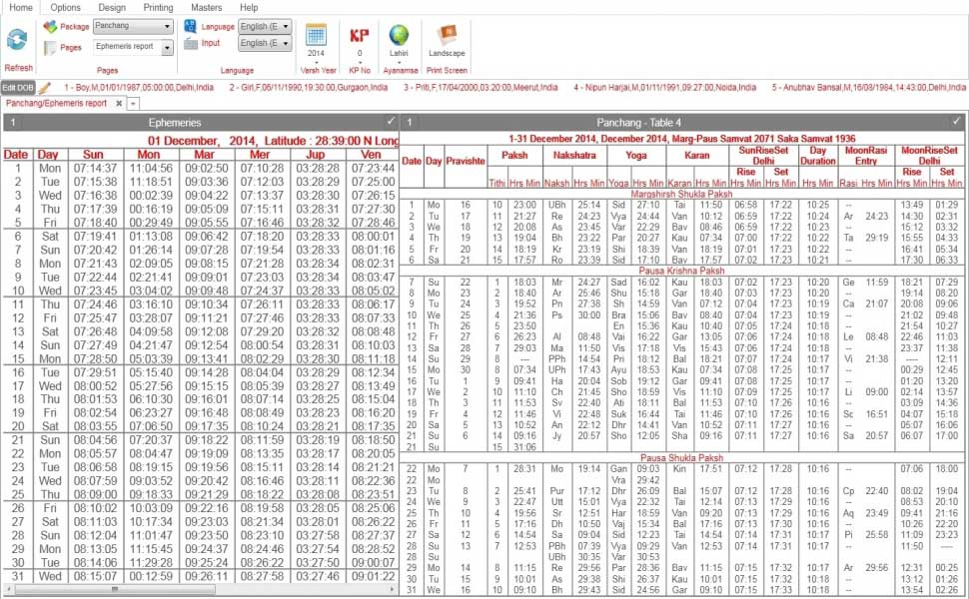Click the Karan column header
Image resolution: width=969 pixels, height=599 pixels.
[x=697, y=155]
